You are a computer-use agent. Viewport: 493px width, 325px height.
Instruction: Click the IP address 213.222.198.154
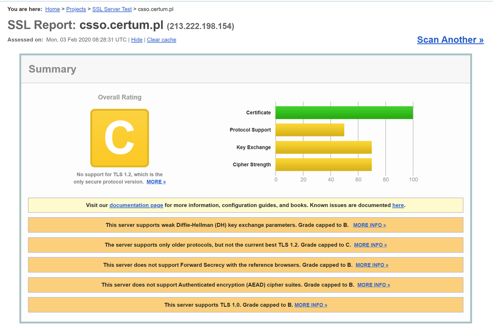pyautogui.click(x=200, y=26)
